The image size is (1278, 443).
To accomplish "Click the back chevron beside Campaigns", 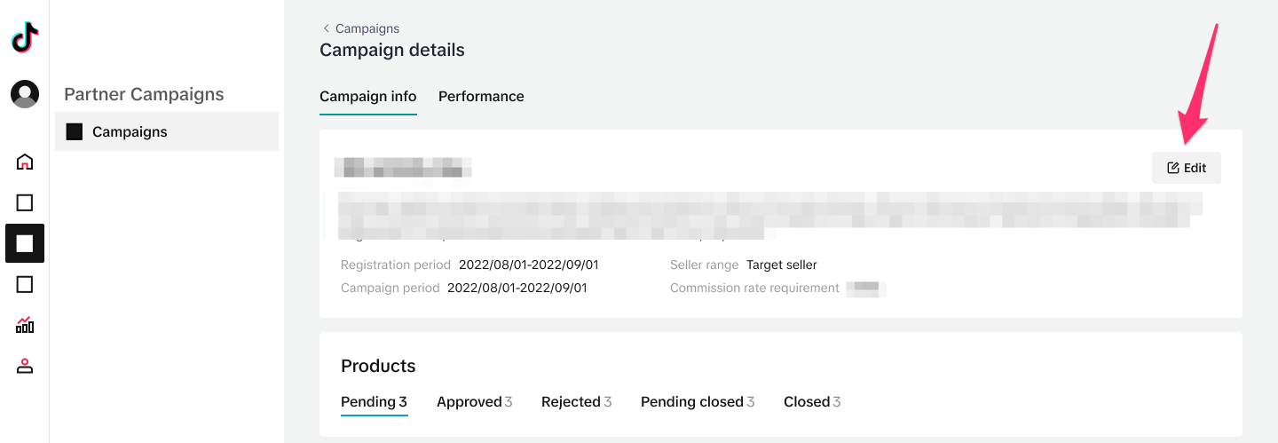I will [x=326, y=28].
